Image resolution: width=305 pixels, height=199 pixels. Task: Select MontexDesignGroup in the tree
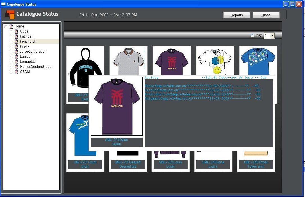coord(35,67)
